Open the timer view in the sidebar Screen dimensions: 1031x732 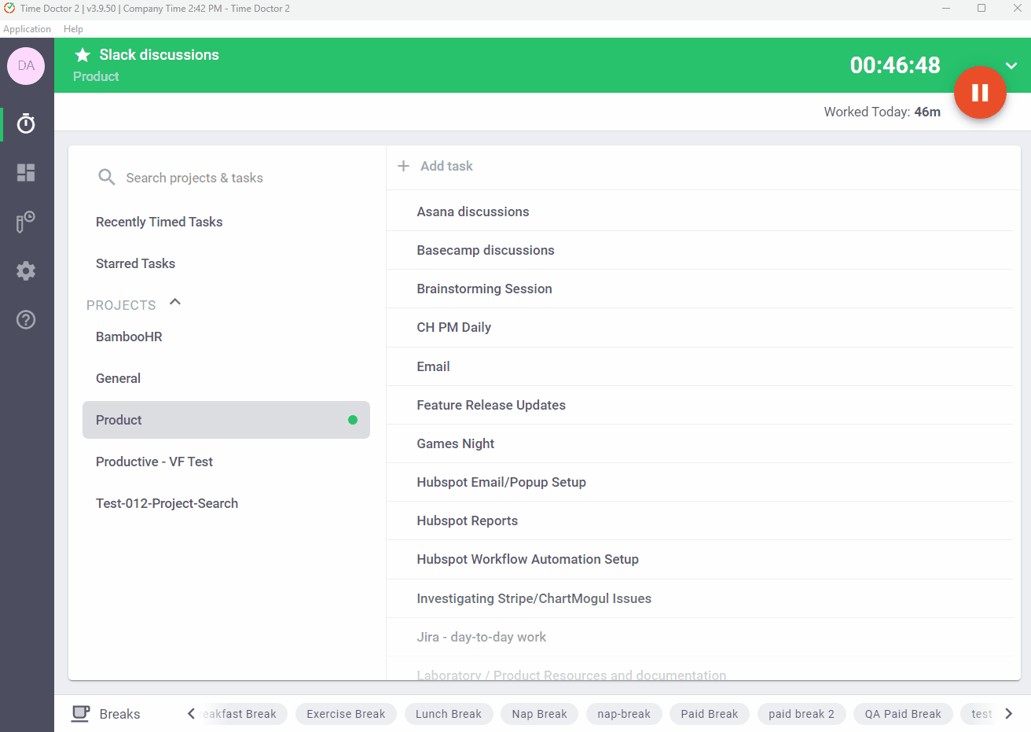click(x=26, y=123)
